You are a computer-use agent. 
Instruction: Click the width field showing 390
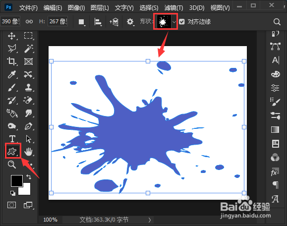click(10, 21)
